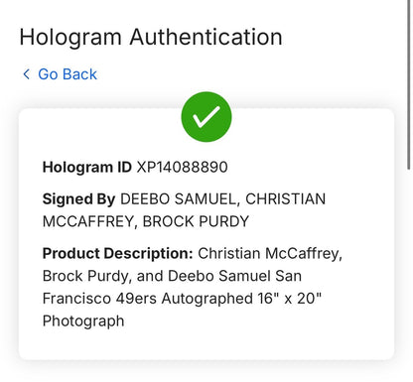The image size is (413, 382).
Task: Click the BROCK PURDY signer name
Action: coord(196,221)
